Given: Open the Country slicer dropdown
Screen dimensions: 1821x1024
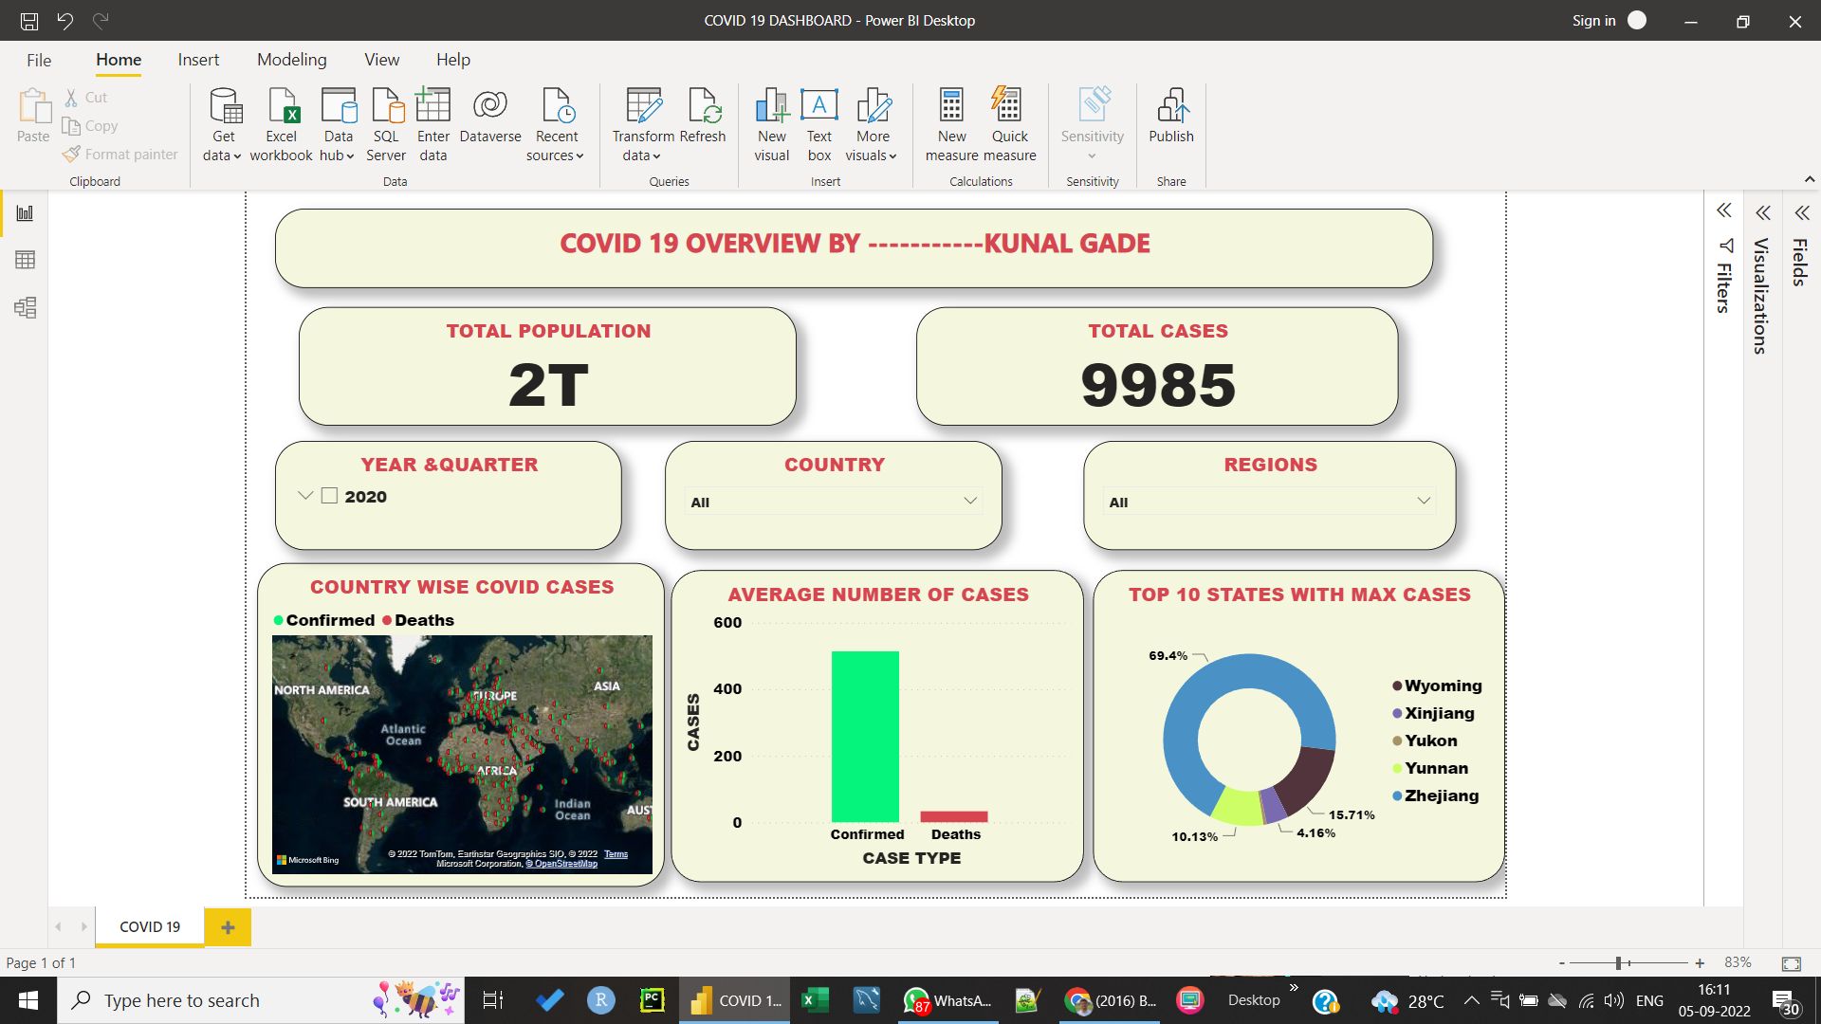Looking at the screenshot, I should click(x=969, y=501).
